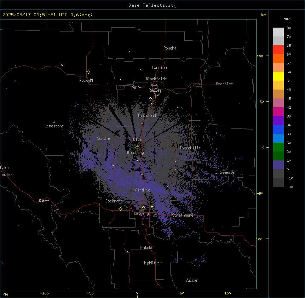The width and height of the screenshot is (305, 298).
Task: Click the 80 value on the dBZ scale
Action: (x=289, y=28)
